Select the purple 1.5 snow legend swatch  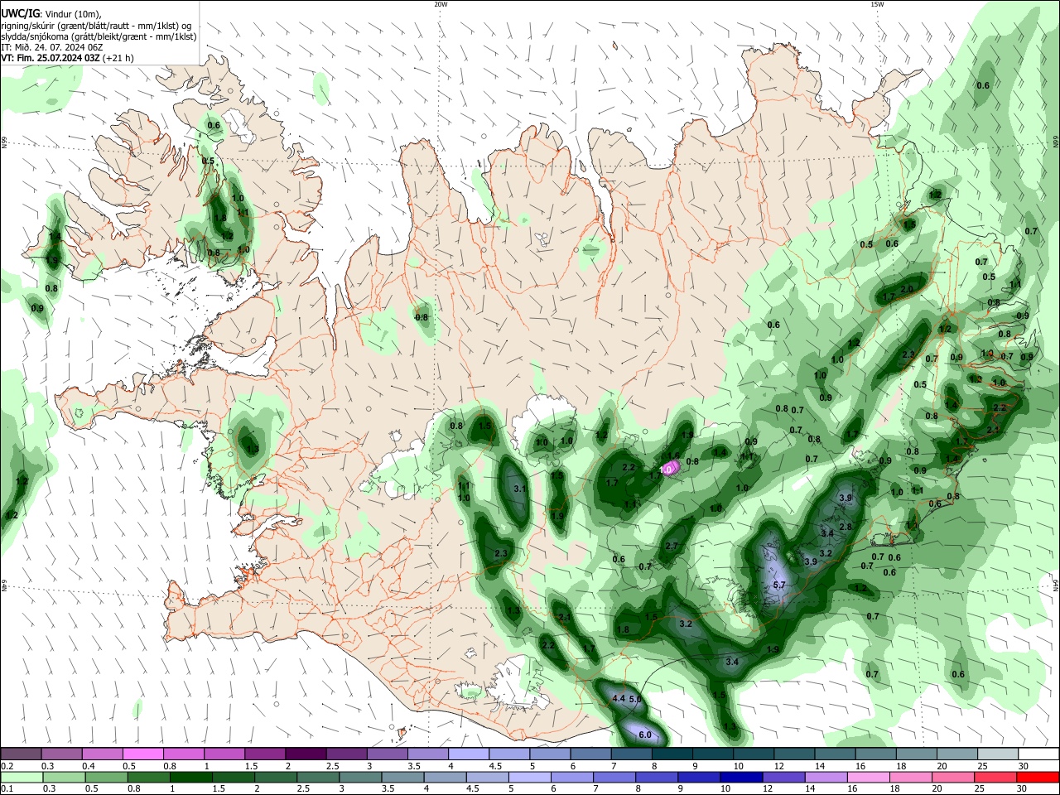click(264, 754)
